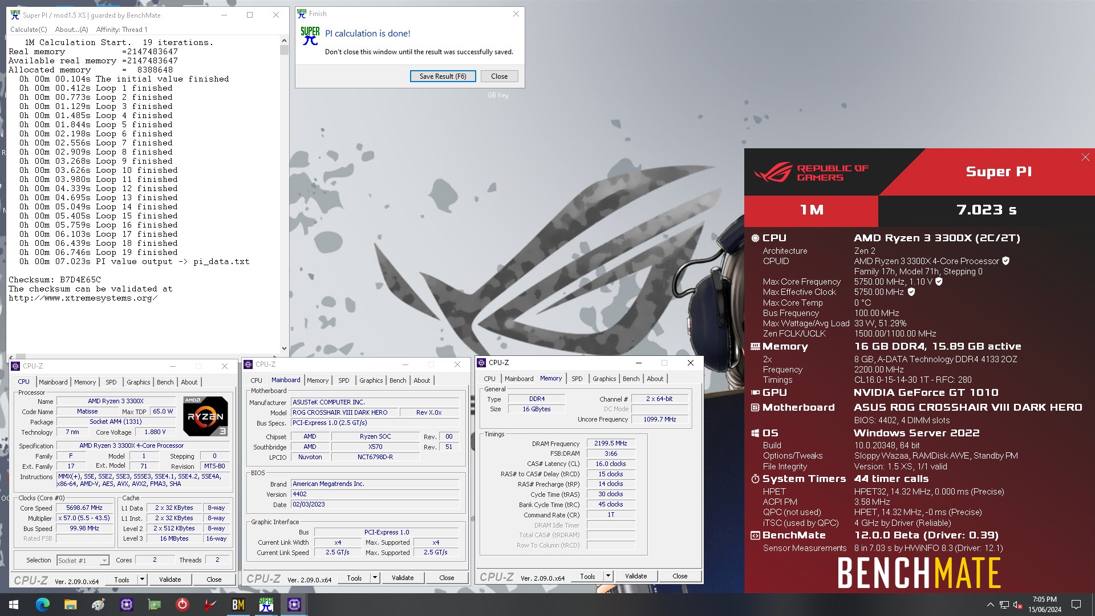Screen dimensions: 1095x616
Task: Click the red bird-shaped taskbar icon
Action: (210, 605)
